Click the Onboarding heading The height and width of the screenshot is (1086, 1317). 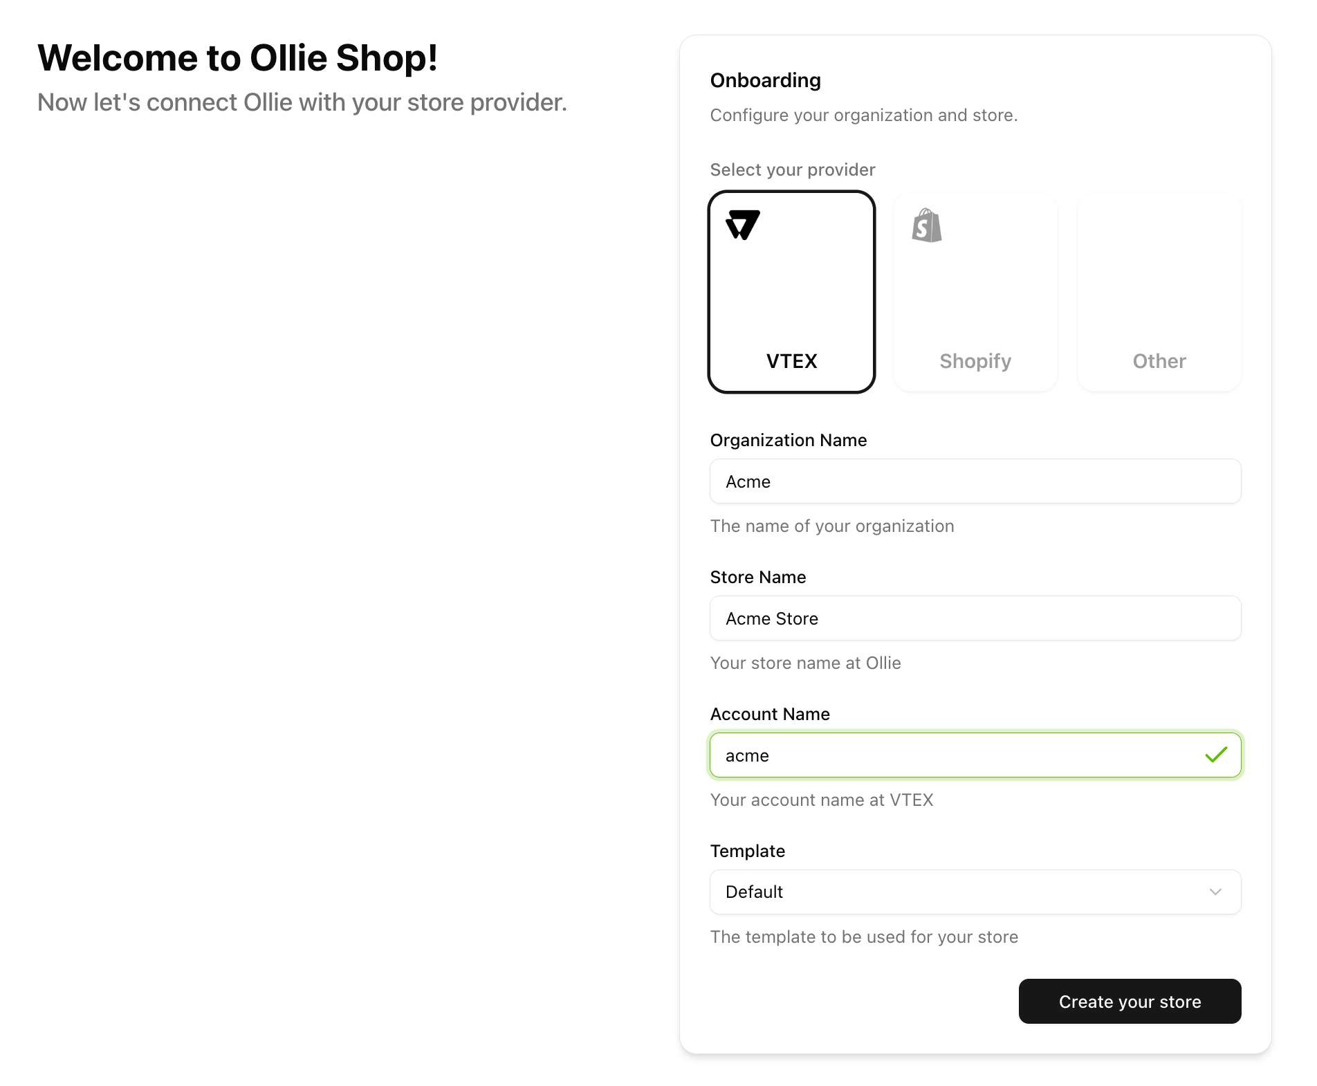coord(766,80)
